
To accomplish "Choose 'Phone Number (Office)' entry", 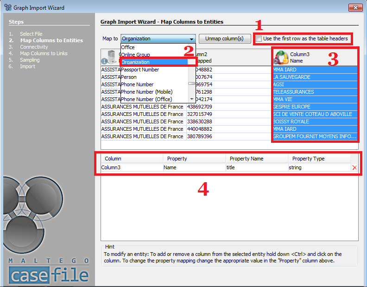I will [154, 99].
